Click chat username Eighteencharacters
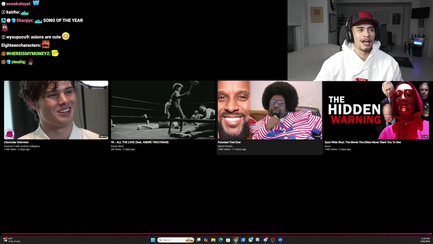433x244 pixels. pos(21,45)
